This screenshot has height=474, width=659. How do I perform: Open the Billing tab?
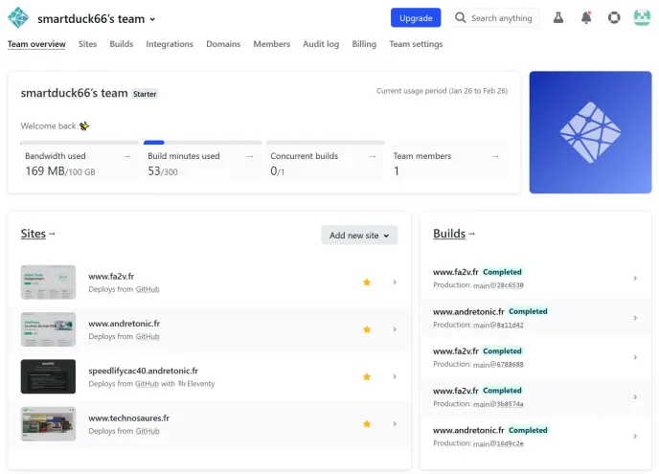point(364,44)
